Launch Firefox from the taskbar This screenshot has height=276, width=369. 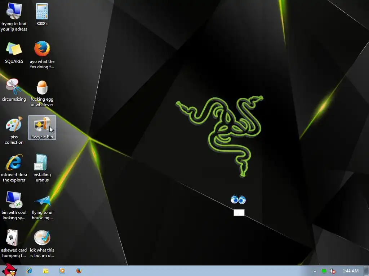pos(79,271)
